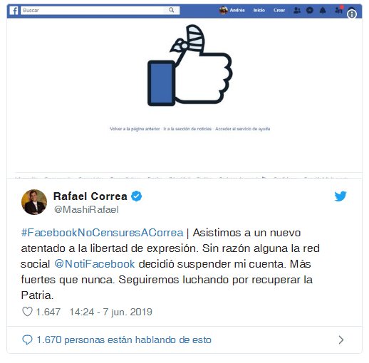The height and width of the screenshot is (363, 369).
Task: Open the #FacebookNoCensuresACorrea hashtag
Action: coord(102,233)
